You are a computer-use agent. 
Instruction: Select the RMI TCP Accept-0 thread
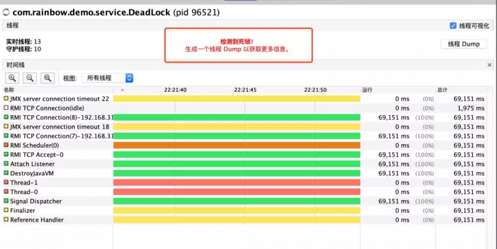244,155
